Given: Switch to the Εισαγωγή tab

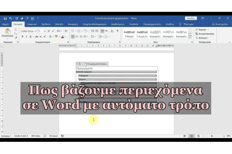Looking at the screenshot, I should [32, 24].
